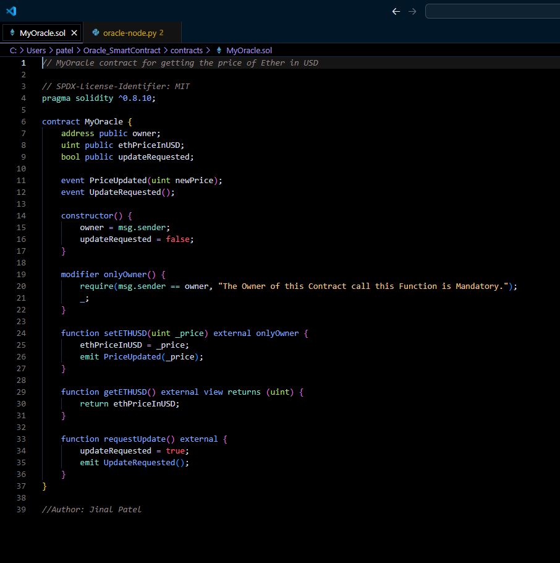Switch to the oracle-node.py tab
This screenshot has height=563, width=560.
(x=132, y=33)
